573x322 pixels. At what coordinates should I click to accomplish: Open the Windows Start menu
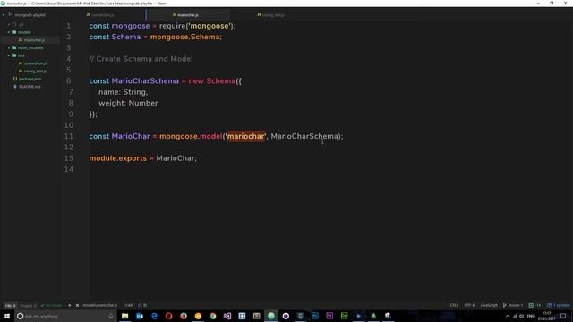[7, 316]
